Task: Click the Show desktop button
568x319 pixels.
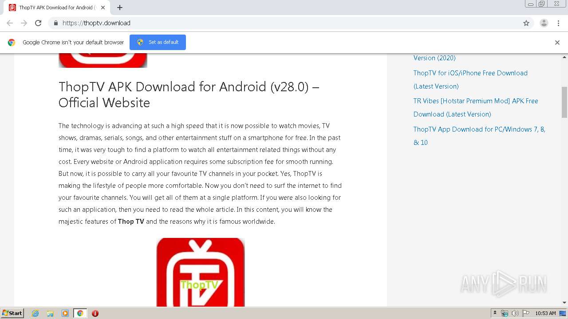Action: [x=563, y=313]
